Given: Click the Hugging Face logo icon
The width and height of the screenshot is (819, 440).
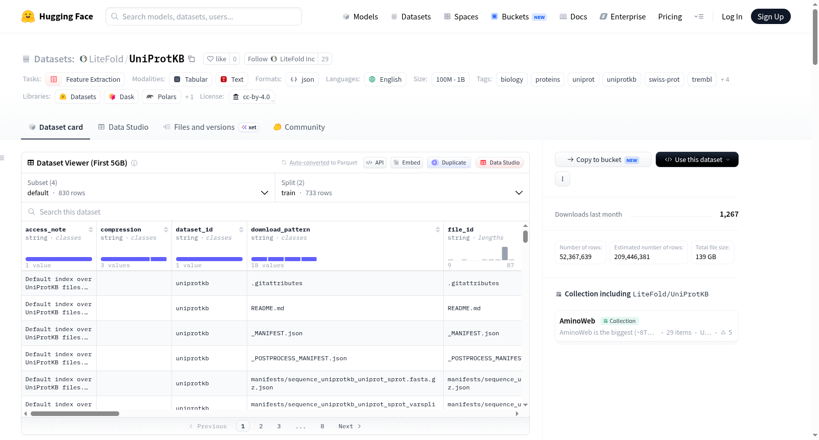Looking at the screenshot, I should [x=28, y=16].
